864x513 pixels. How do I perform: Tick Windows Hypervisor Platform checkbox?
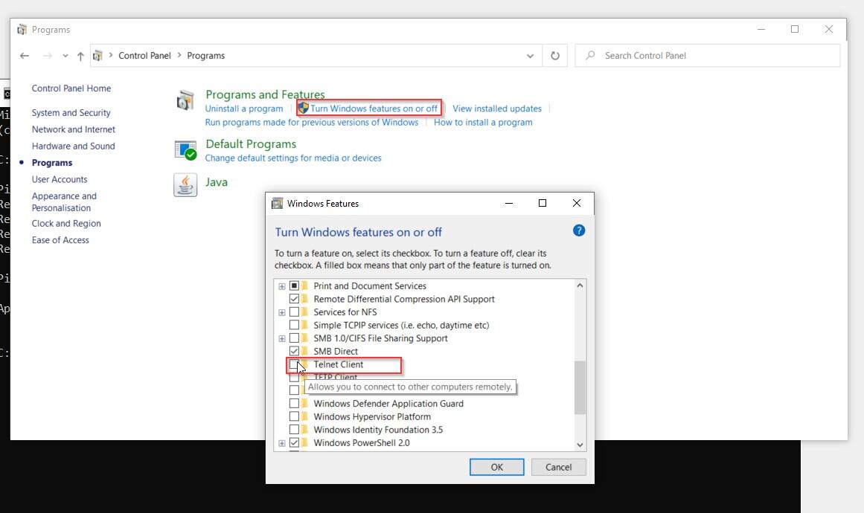pyautogui.click(x=294, y=416)
